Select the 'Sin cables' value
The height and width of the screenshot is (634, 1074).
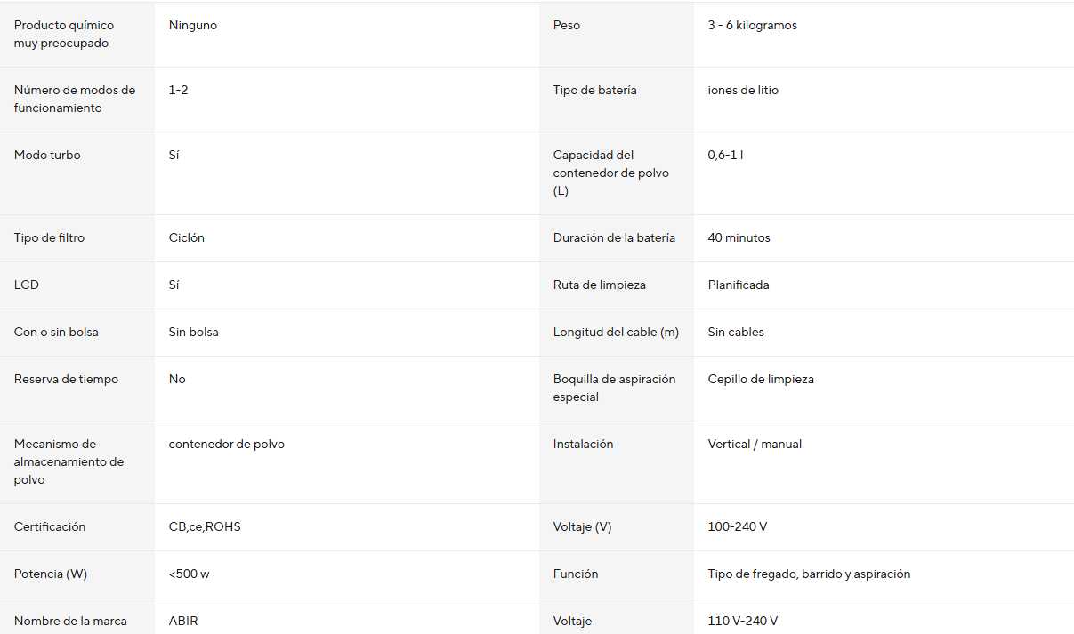coord(736,332)
